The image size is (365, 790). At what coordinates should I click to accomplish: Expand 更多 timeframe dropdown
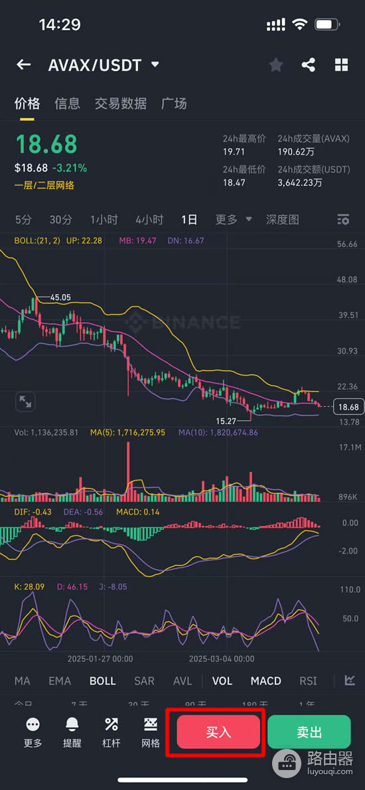pyautogui.click(x=234, y=220)
